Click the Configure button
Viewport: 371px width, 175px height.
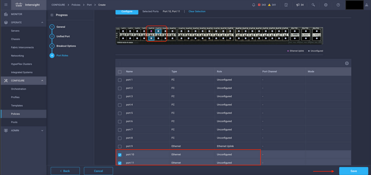[x=127, y=12]
